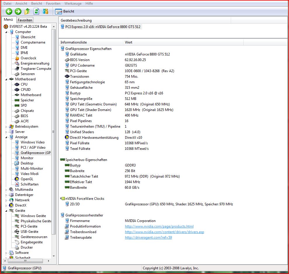Expand the Multimedia tree node

pos(6,190)
